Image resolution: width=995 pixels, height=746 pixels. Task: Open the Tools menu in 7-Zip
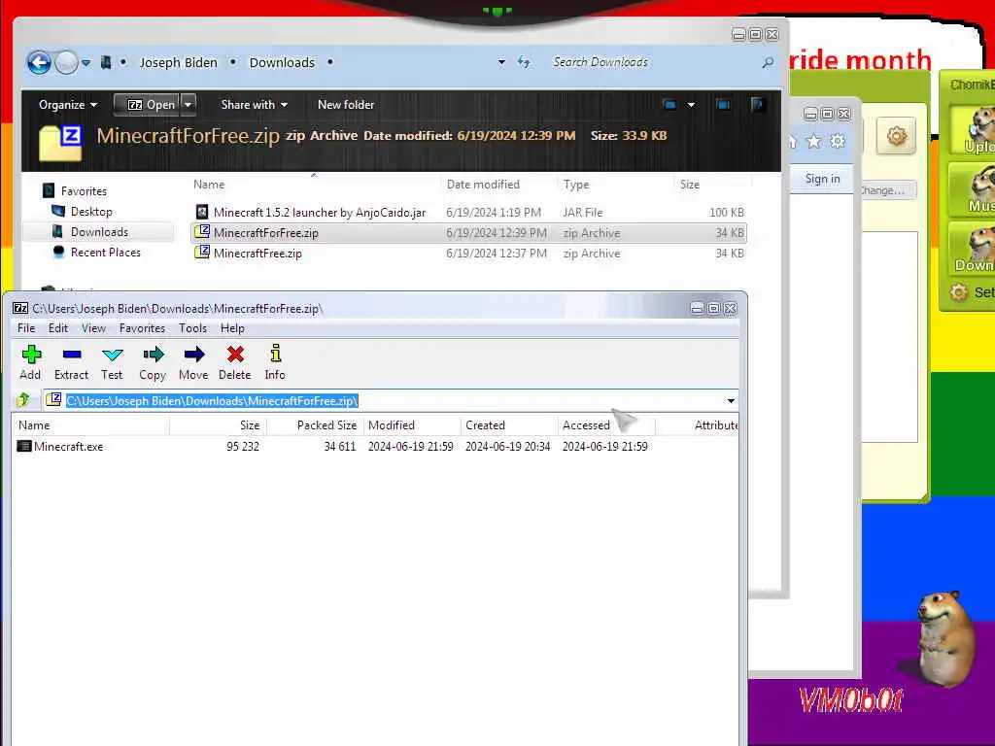(x=192, y=328)
